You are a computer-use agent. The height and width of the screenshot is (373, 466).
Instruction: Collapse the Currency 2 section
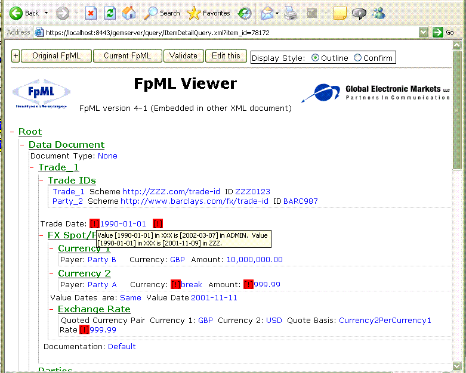52,273
